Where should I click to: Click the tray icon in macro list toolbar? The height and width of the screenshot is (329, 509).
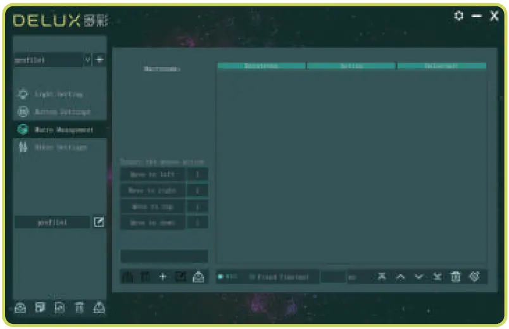[198, 276]
